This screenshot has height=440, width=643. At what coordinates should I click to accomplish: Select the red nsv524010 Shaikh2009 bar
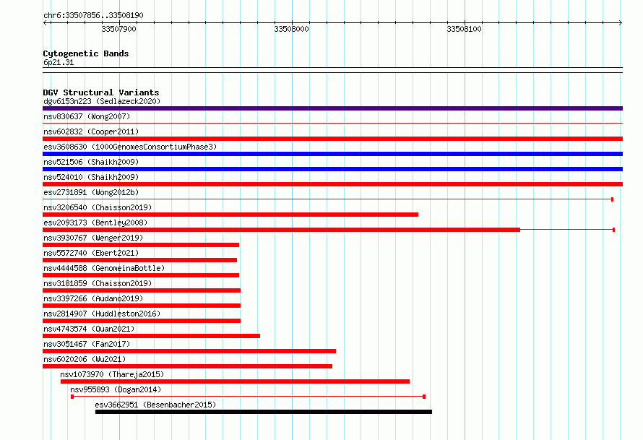pyautogui.click(x=332, y=184)
